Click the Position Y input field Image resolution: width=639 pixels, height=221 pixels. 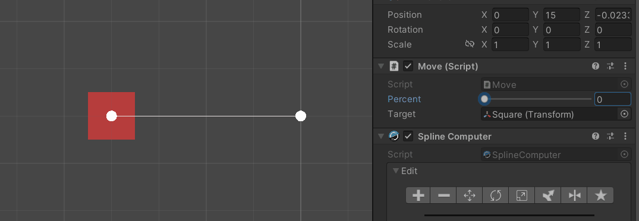pyautogui.click(x=562, y=15)
